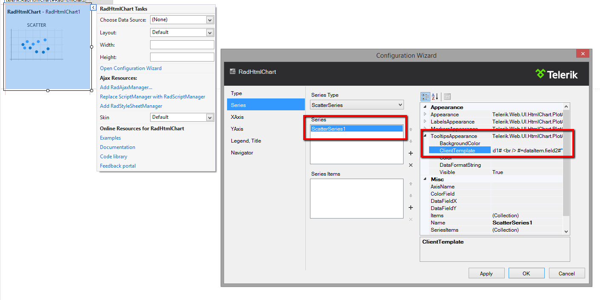Move ScatterSeries1 up in Series list

pos(411,129)
